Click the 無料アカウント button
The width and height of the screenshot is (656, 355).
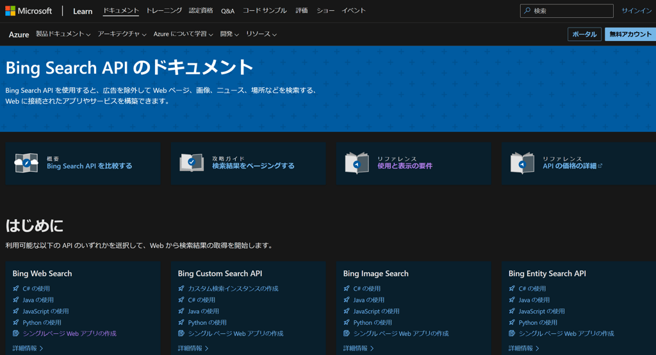(630, 35)
